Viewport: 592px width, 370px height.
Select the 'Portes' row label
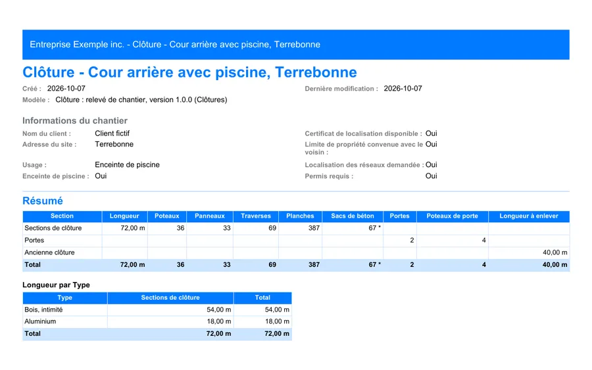(x=34, y=241)
